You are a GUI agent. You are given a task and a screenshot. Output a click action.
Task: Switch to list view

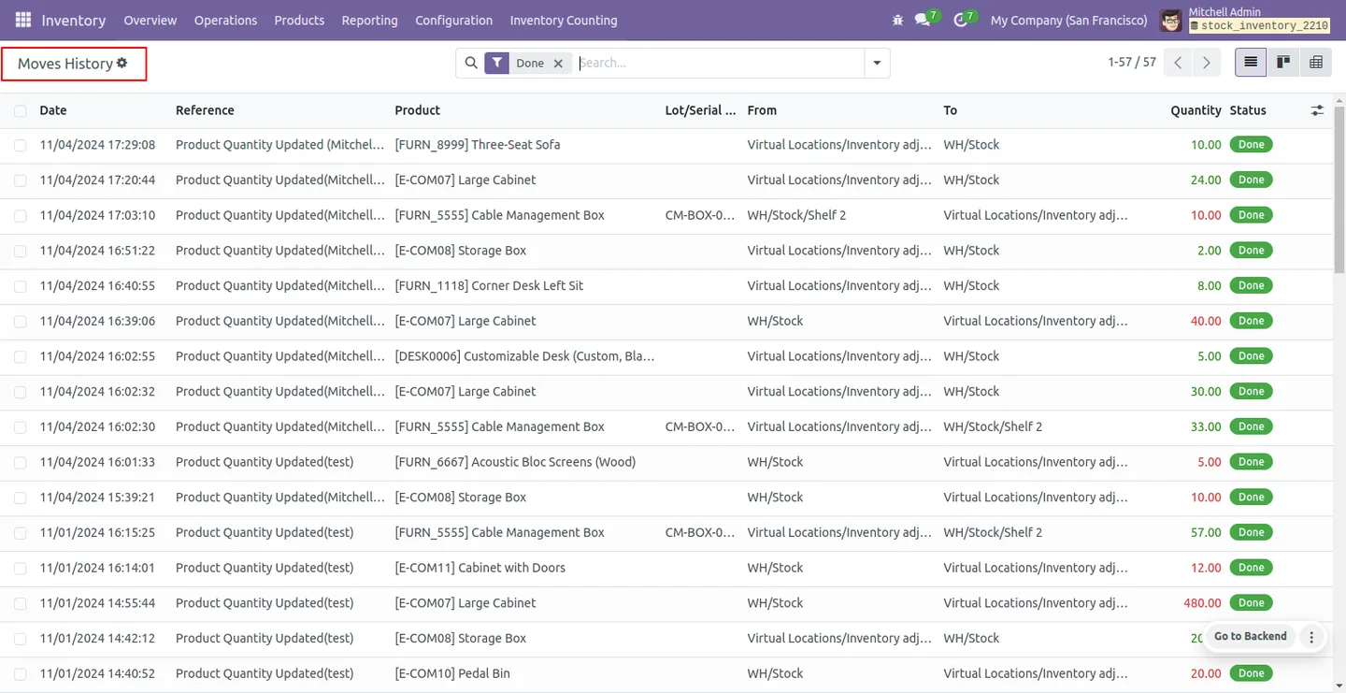point(1251,63)
